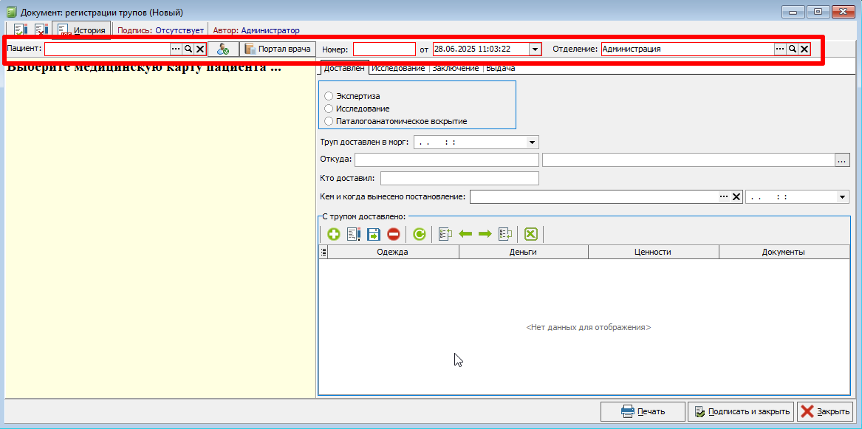This screenshot has width=862, height=429.
Task: Click the Подписать и закрыть button
Action: (x=741, y=411)
